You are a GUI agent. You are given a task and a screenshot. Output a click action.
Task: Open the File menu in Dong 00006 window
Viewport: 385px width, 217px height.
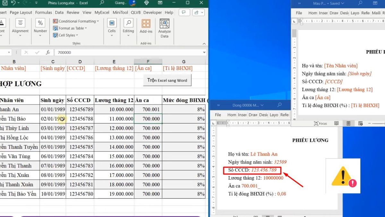click(218, 115)
